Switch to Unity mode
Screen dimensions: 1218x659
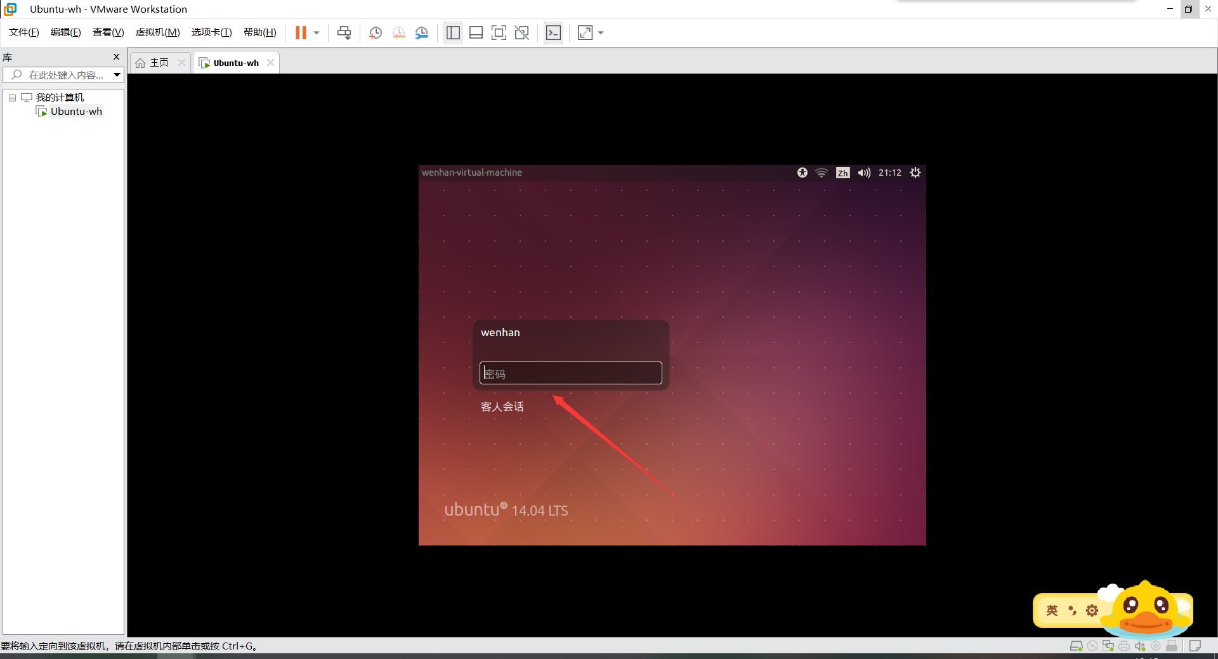click(521, 33)
